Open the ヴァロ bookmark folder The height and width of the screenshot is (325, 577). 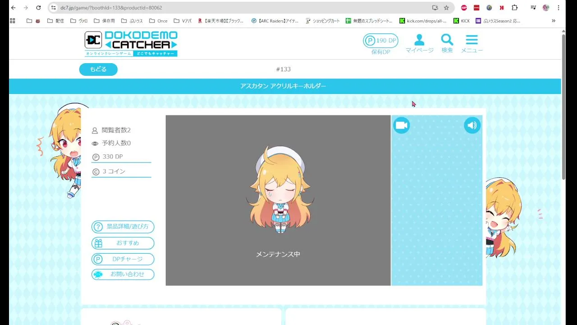[79, 21]
